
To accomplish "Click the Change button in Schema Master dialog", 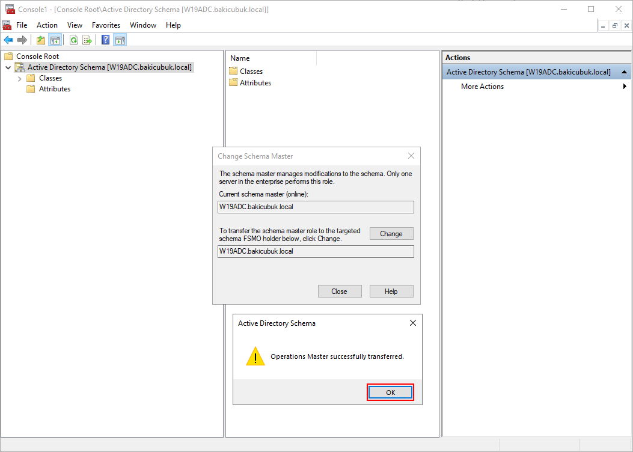I will [x=391, y=234].
